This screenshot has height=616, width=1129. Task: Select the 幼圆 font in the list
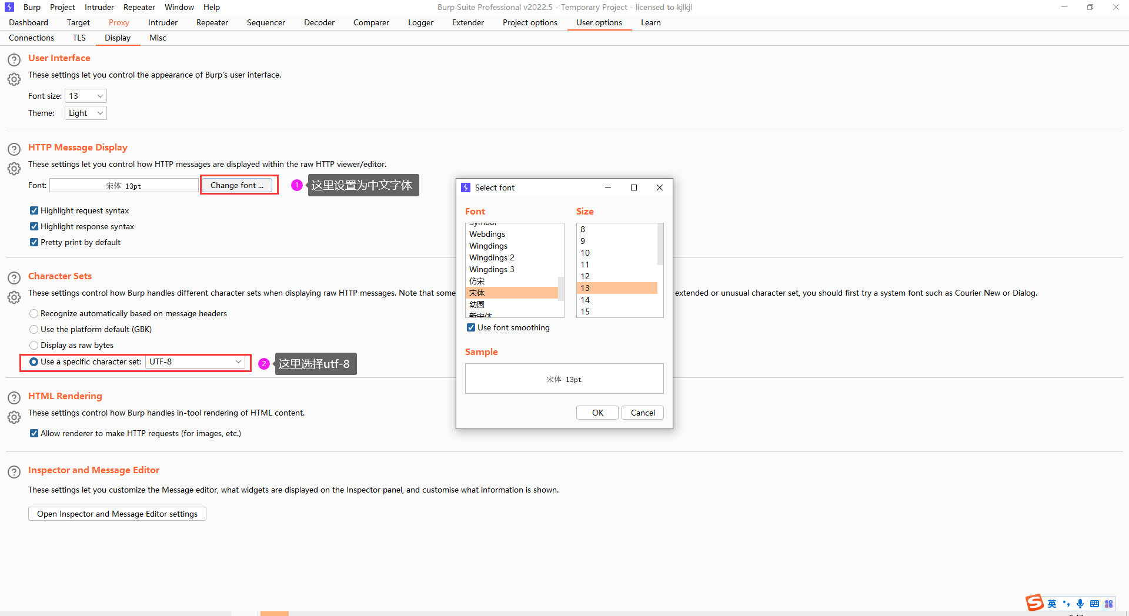tap(512, 304)
